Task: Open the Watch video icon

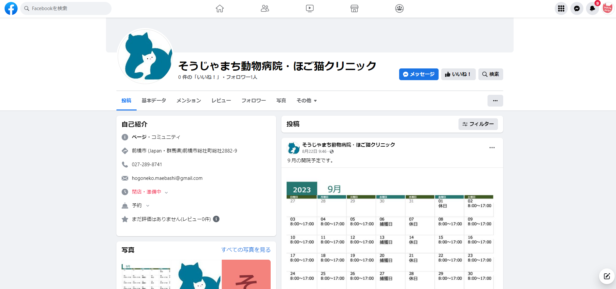Action: [310, 8]
